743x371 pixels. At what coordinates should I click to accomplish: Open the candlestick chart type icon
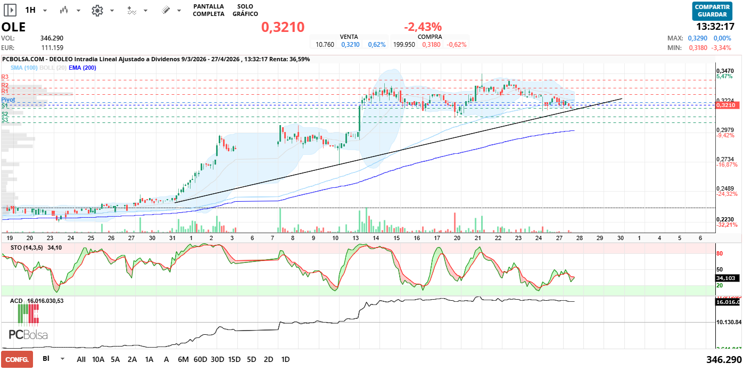(64, 10)
